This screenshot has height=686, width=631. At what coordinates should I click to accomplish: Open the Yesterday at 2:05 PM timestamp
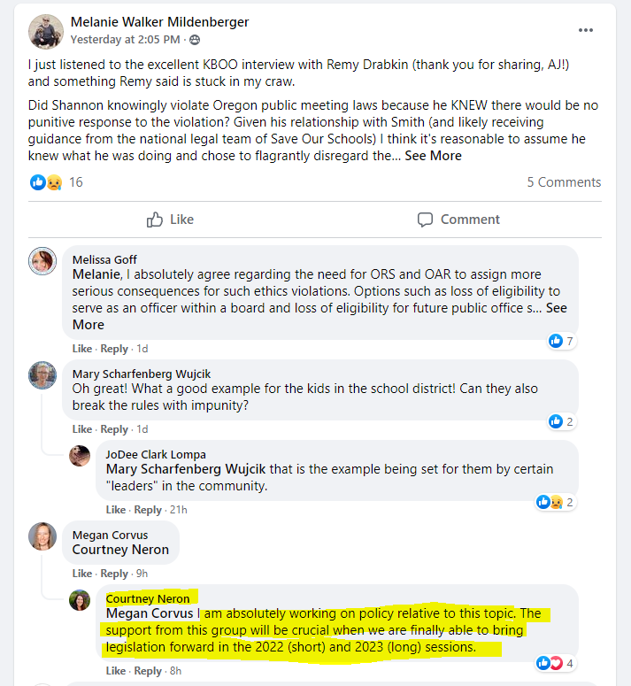click(x=125, y=40)
